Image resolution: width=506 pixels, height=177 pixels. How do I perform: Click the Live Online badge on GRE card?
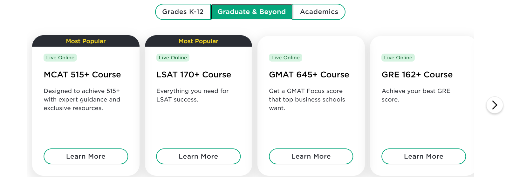(398, 58)
